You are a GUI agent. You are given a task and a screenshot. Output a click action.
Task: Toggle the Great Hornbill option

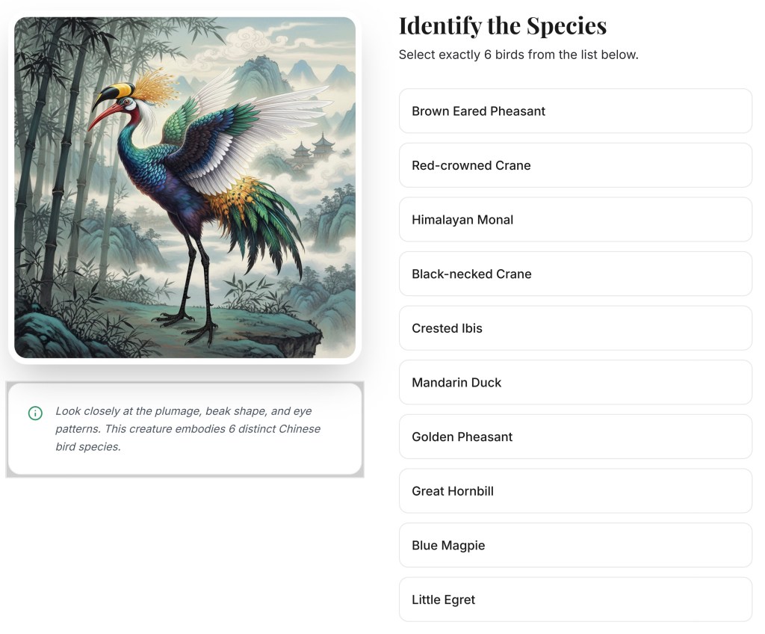(x=575, y=491)
